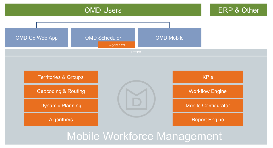Click the connector line stem below OMD Users
This screenshot has height=148, width=273.
103,19
